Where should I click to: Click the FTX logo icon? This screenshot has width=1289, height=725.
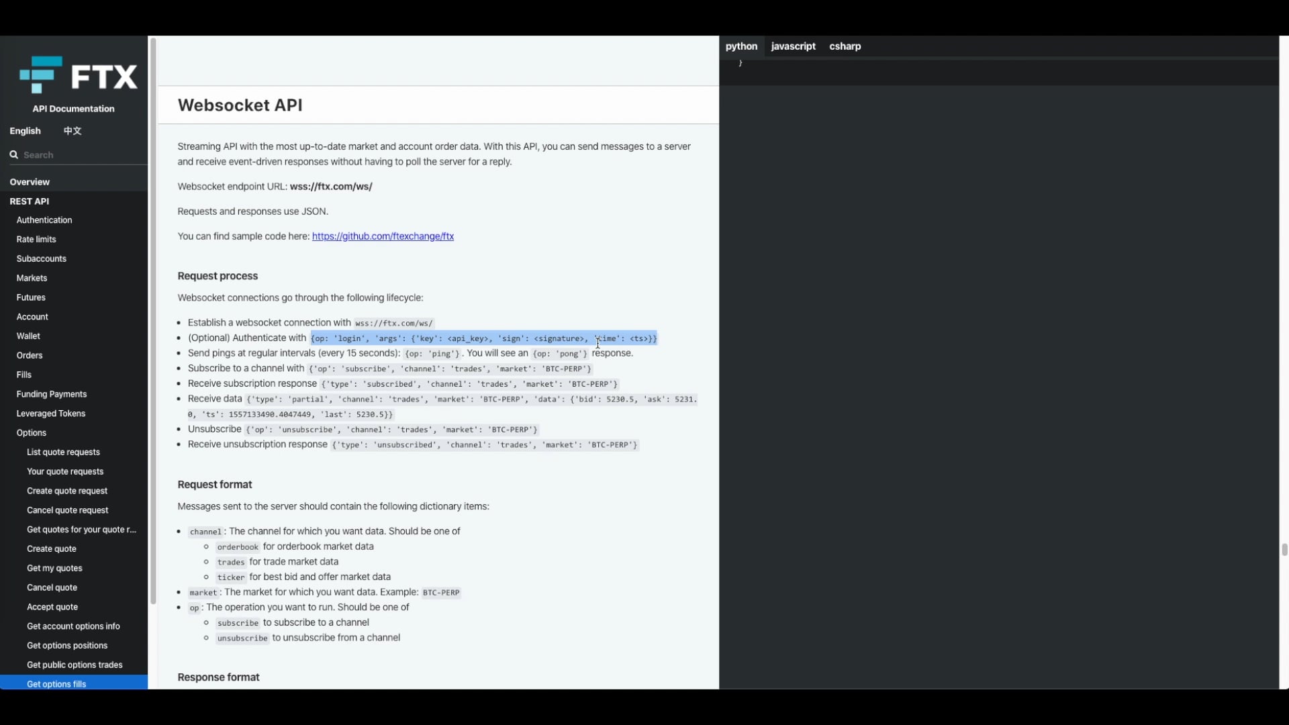tap(42, 75)
